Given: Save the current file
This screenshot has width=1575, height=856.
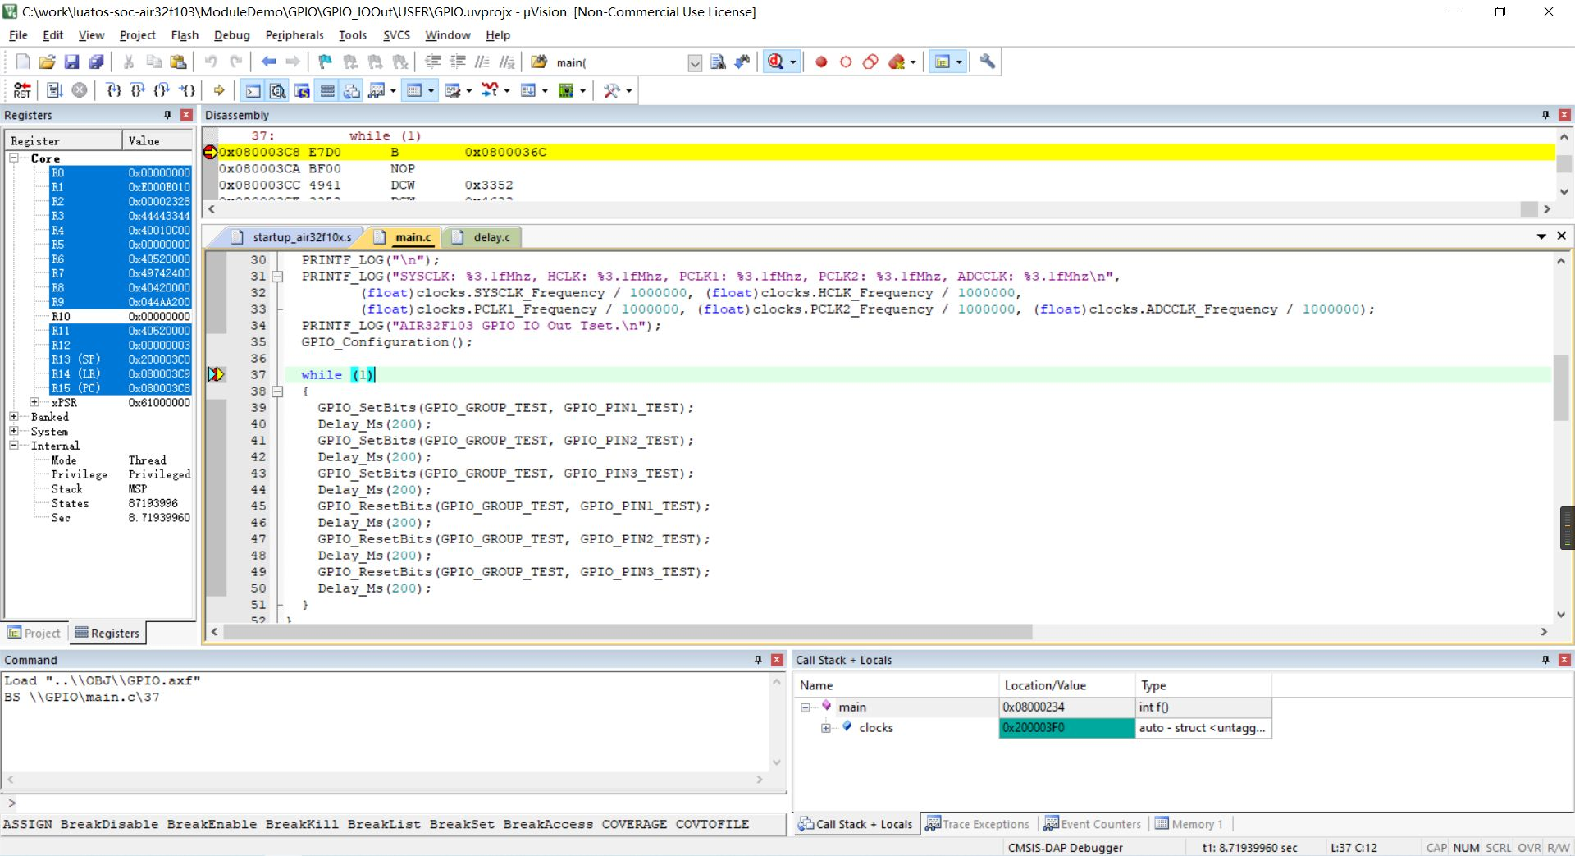Looking at the screenshot, I should (x=71, y=62).
